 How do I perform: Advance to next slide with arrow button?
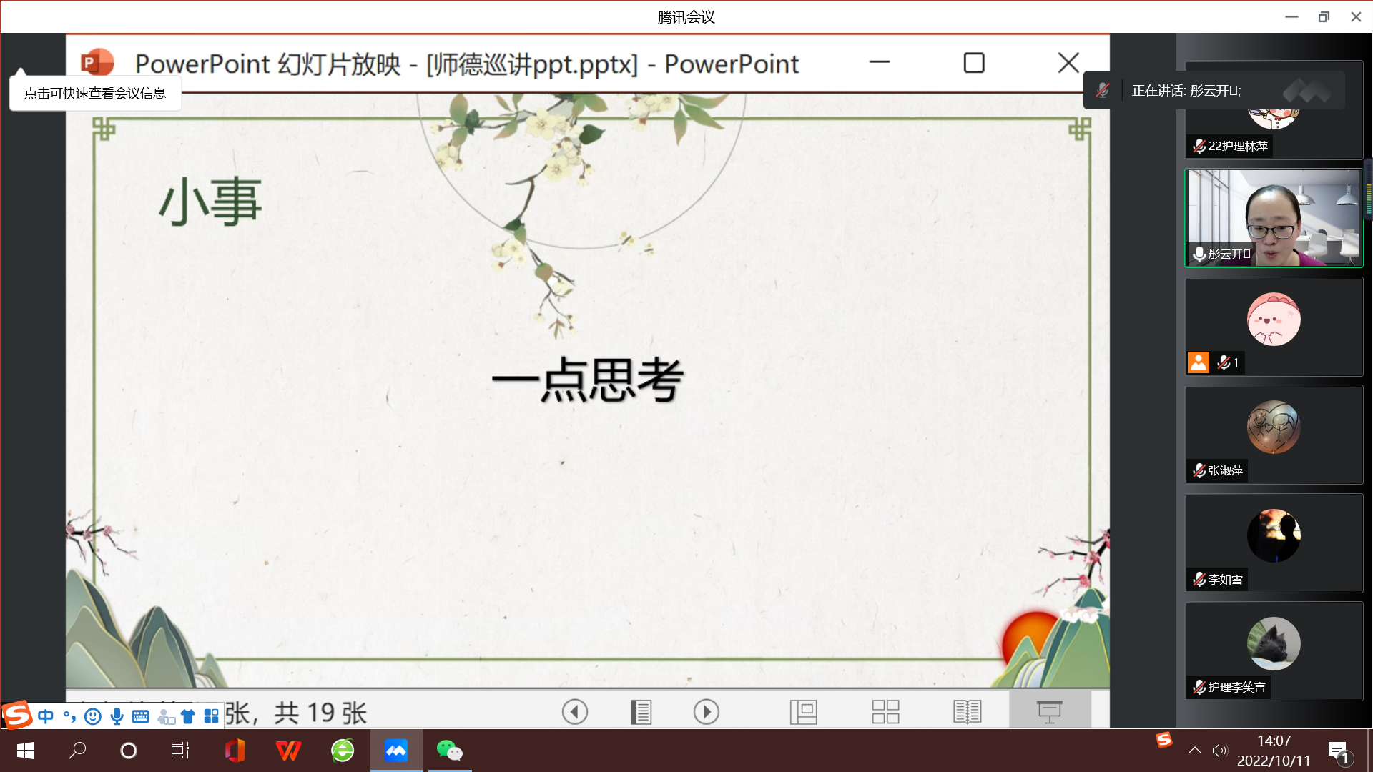706,712
